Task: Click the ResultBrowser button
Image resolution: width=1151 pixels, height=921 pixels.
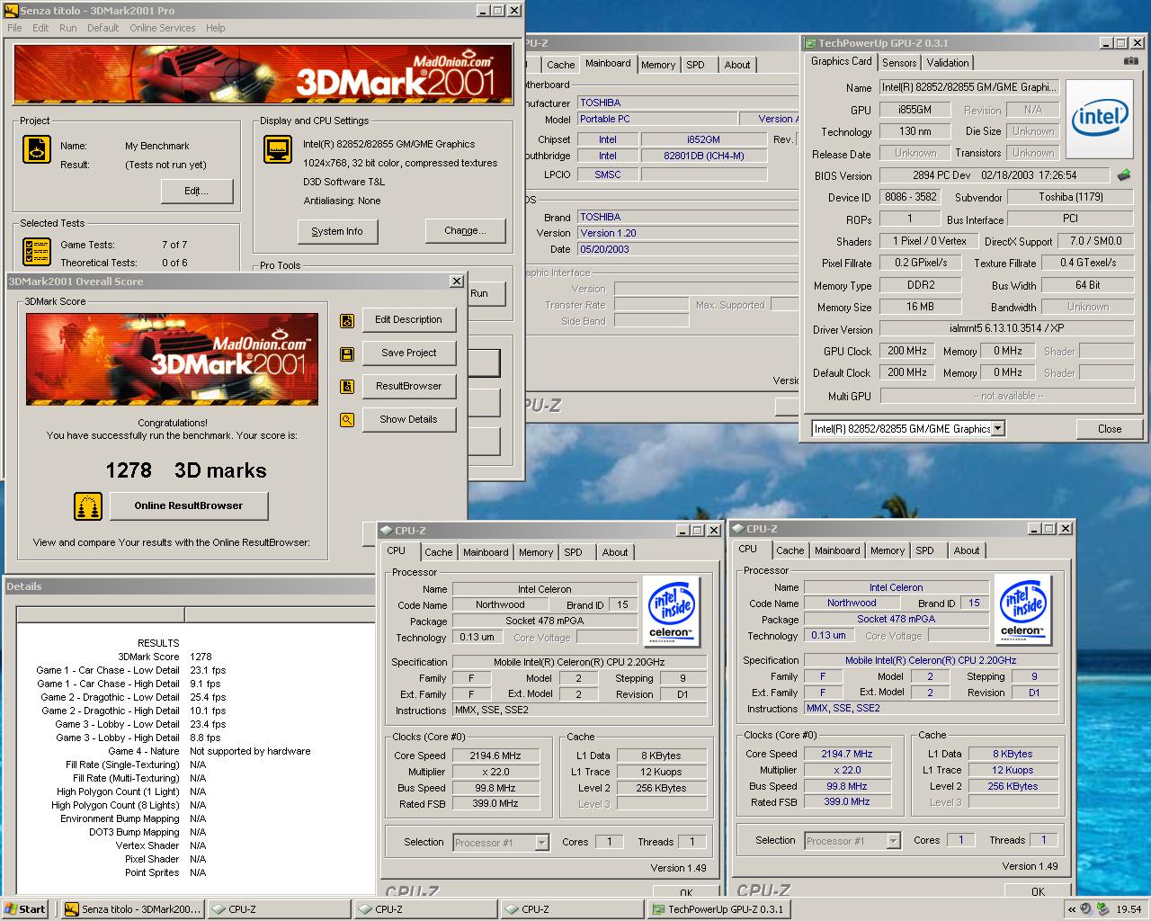Action: point(408,387)
